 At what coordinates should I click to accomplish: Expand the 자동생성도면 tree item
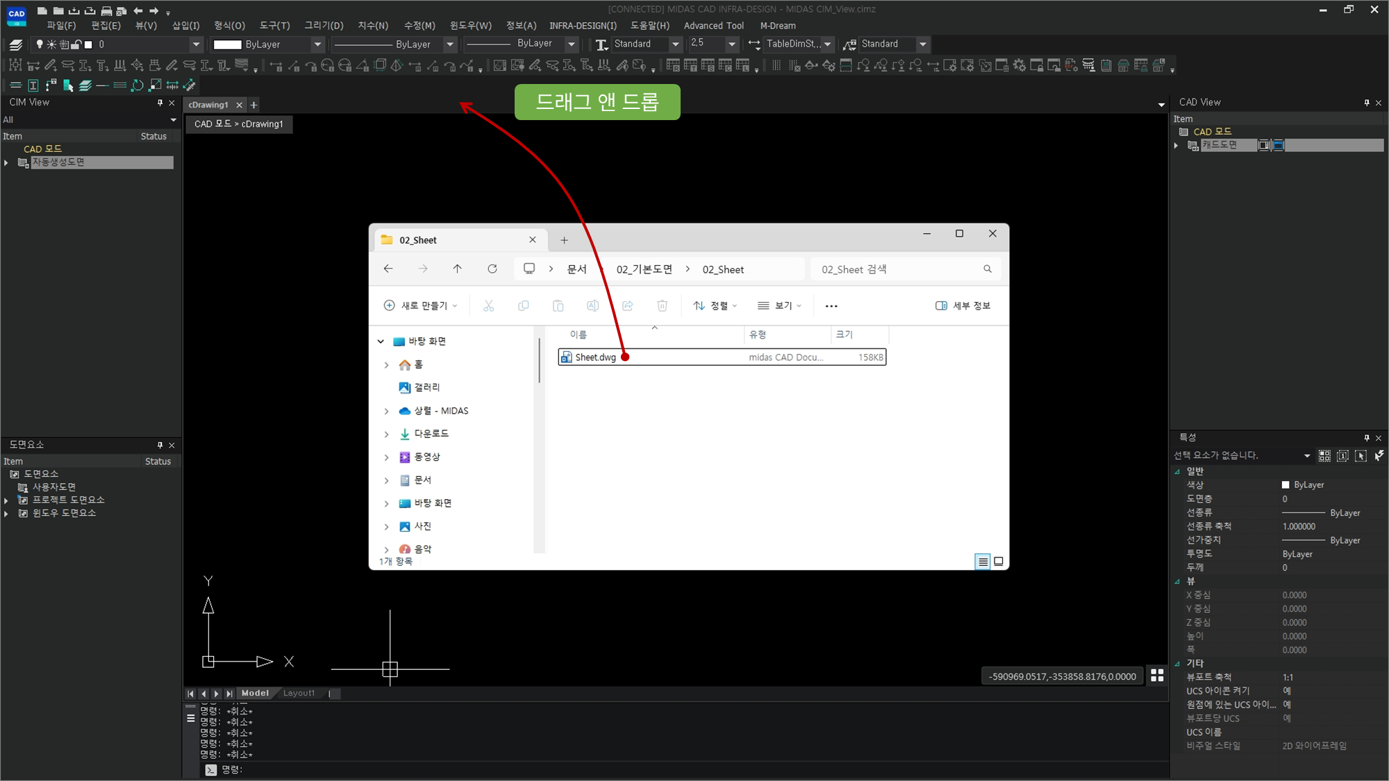tap(6, 162)
